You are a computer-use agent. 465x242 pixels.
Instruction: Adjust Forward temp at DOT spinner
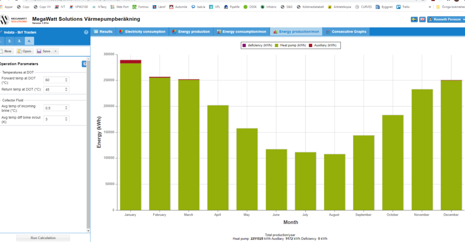pyautogui.click(x=66, y=80)
